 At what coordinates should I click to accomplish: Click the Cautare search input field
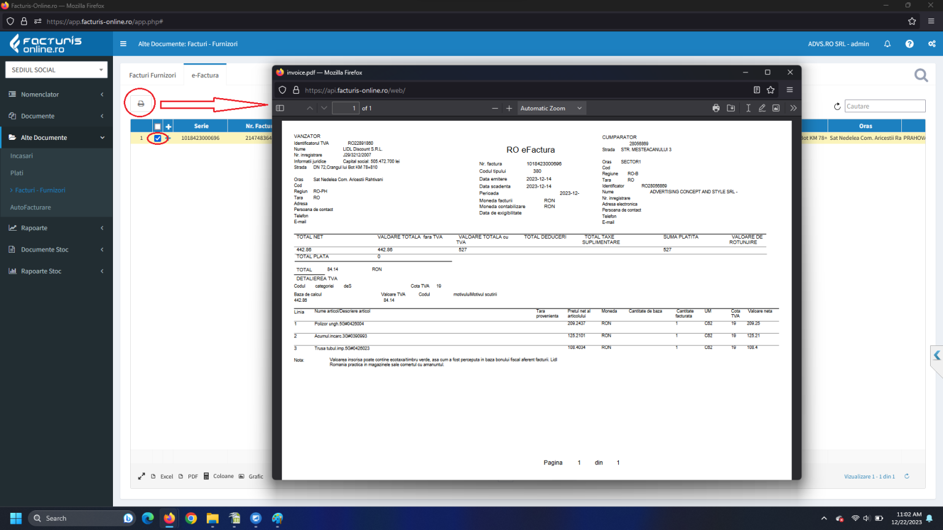click(x=885, y=106)
